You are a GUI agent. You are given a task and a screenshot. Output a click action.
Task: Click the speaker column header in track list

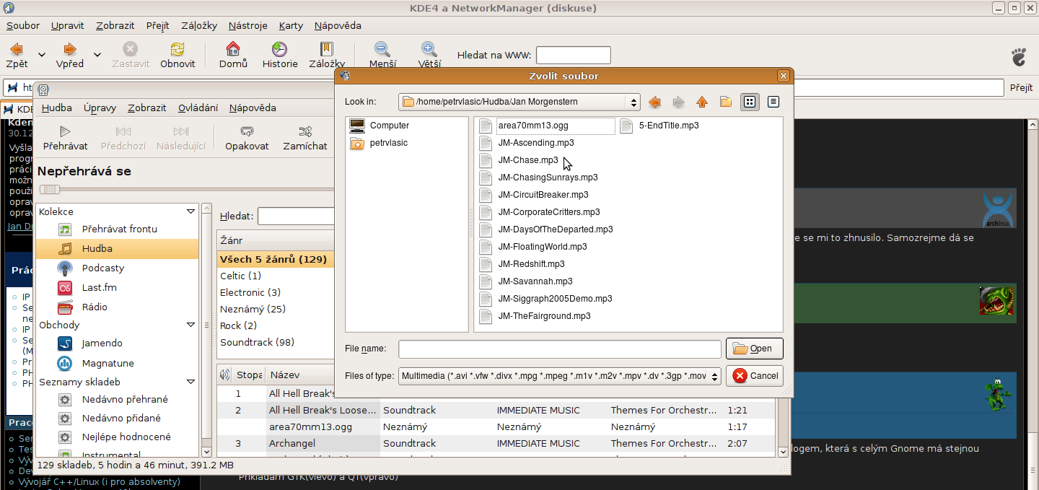pos(225,375)
